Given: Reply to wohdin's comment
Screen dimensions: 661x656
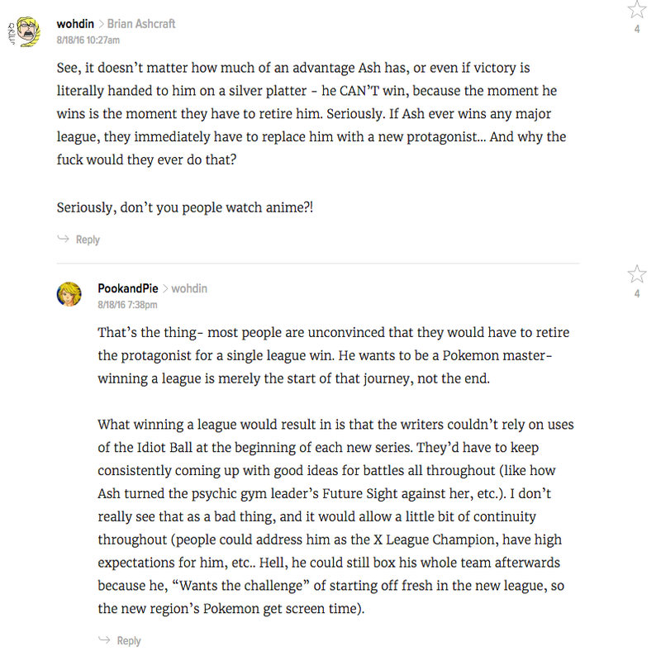Looking at the screenshot, I should click(88, 240).
